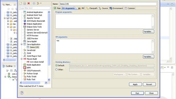Viewport: 176px width, 99px height.
Task: Click the type filter text field
Action: (x=35, y=8)
